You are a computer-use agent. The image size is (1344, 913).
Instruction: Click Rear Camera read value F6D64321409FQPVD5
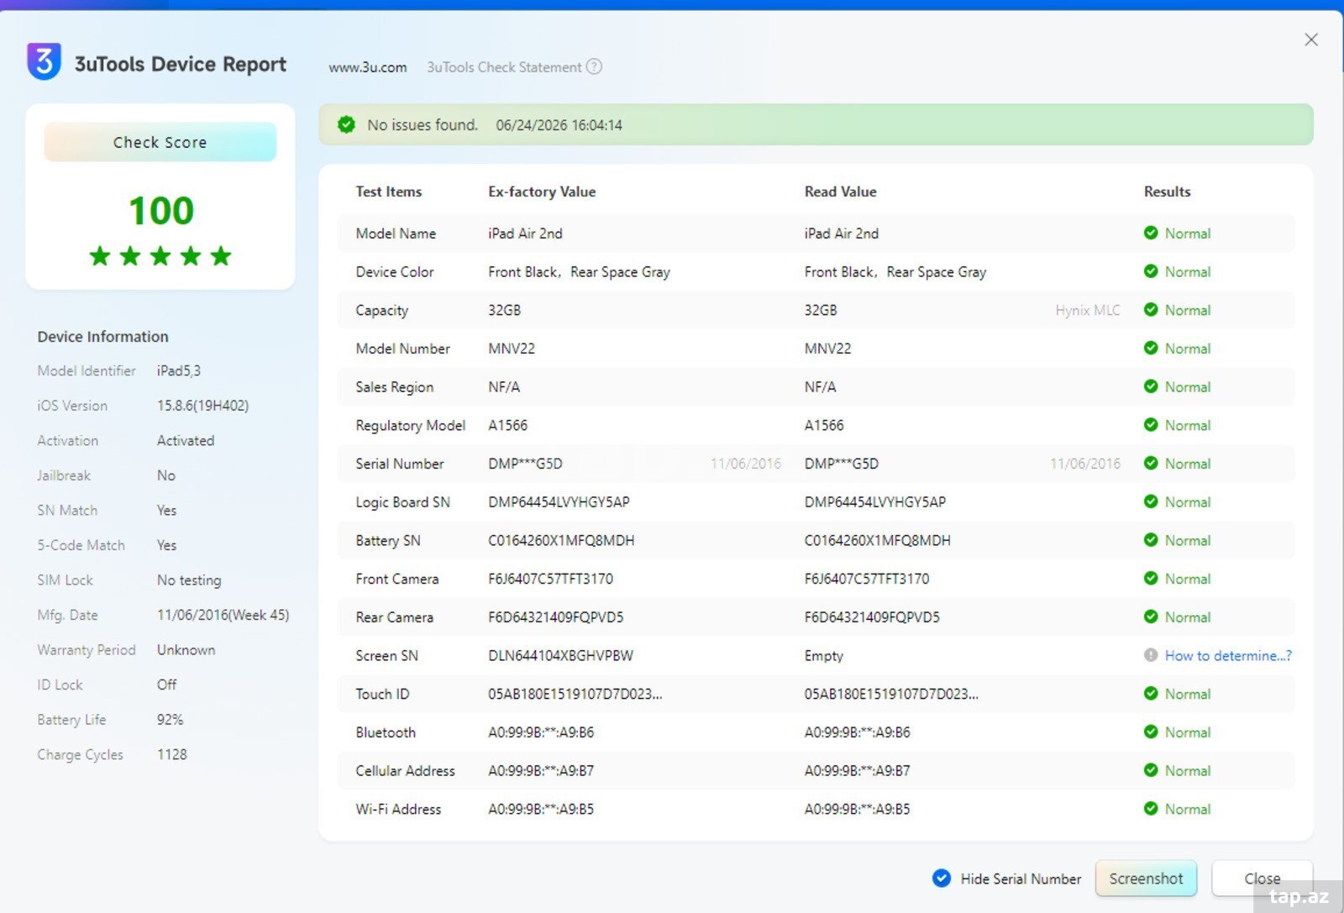872,617
